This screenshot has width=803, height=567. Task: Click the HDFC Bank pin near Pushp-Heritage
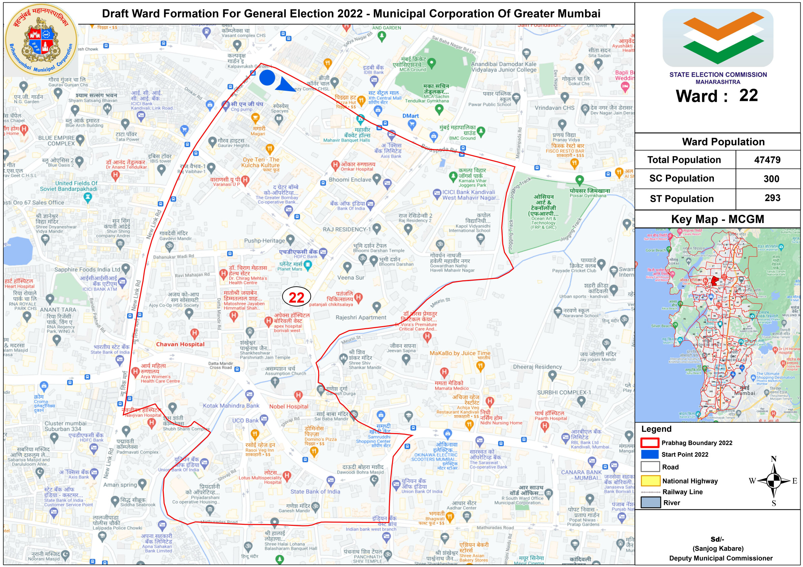pyautogui.click(x=323, y=252)
